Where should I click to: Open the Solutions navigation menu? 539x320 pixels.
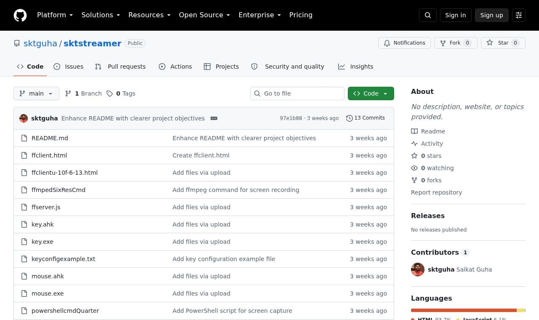click(x=101, y=15)
